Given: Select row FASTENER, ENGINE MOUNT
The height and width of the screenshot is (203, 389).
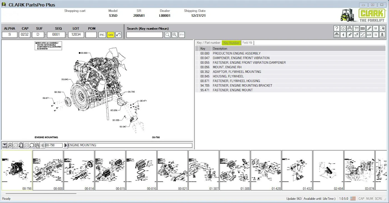Looking at the screenshot, I should 290,90.
